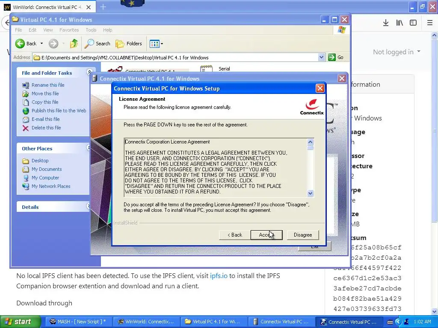Open the Favorites menu in Explorer
438x328 pixels.
tap(69, 30)
